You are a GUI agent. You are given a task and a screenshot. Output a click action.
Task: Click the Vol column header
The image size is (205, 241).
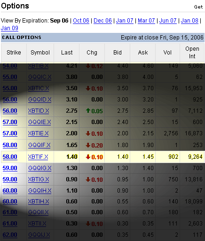click(167, 53)
